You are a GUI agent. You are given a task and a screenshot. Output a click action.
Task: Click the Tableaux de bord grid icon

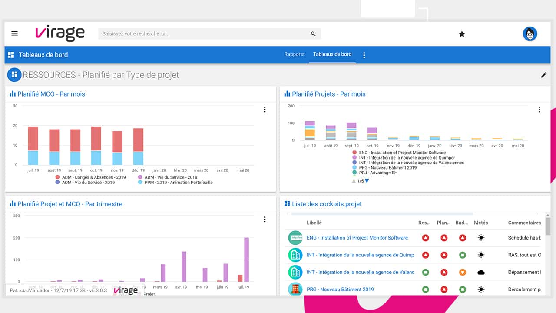pyautogui.click(x=11, y=55)
